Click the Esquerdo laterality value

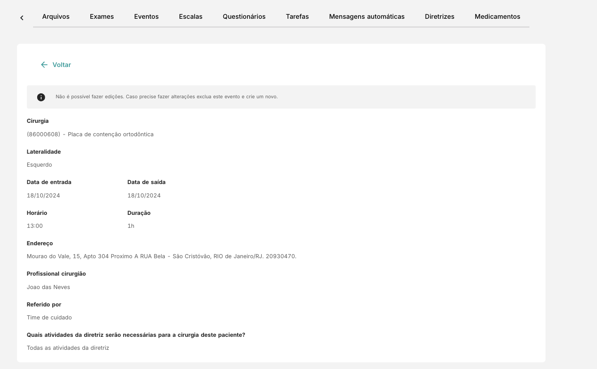click(39, 165)
